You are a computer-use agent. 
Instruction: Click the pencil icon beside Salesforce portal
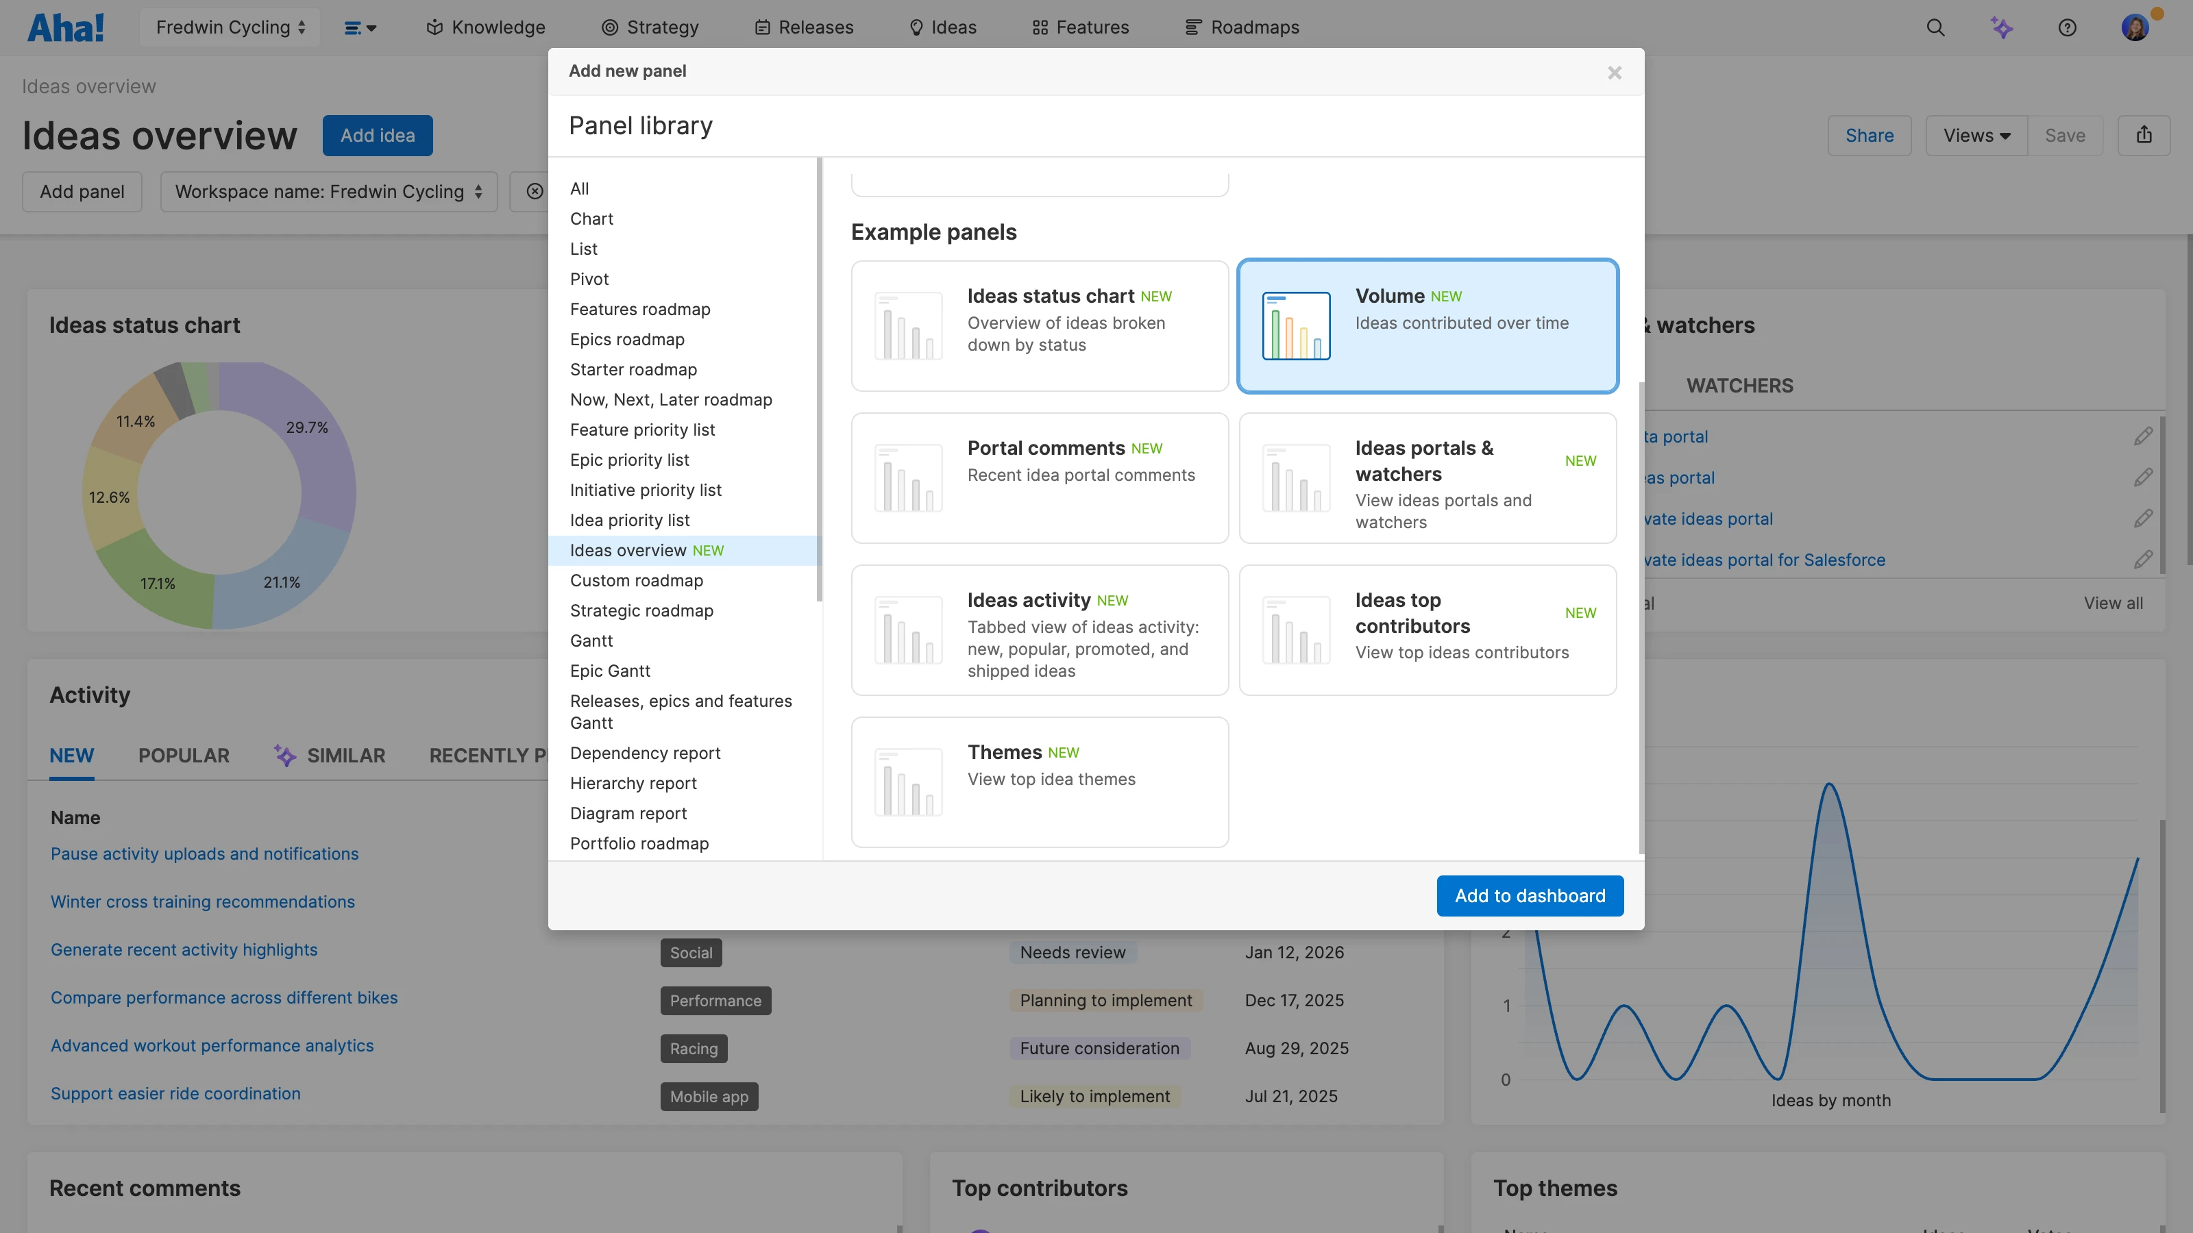(2143, 560)
